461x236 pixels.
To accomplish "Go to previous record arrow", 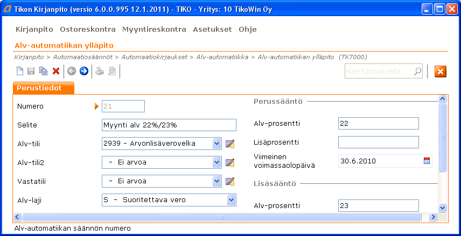I will (x=72, y=71).
